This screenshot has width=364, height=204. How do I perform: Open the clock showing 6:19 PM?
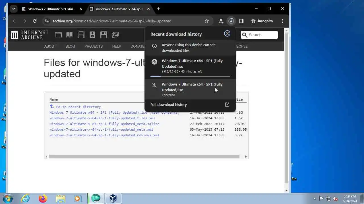(x=349, y=199)
